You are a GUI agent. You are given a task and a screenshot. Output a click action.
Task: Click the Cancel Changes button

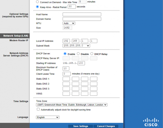click(x=106, y=126)
